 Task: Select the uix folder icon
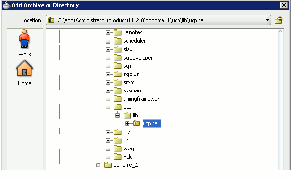pos(117,132)
